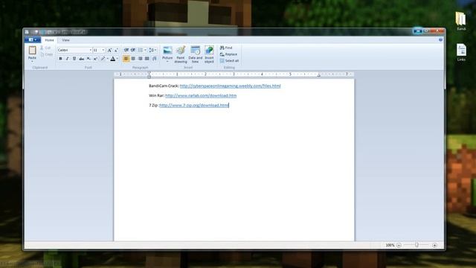Toggle Bold formatting
This screenshot has height=268, width=476.
click(60, 59)
